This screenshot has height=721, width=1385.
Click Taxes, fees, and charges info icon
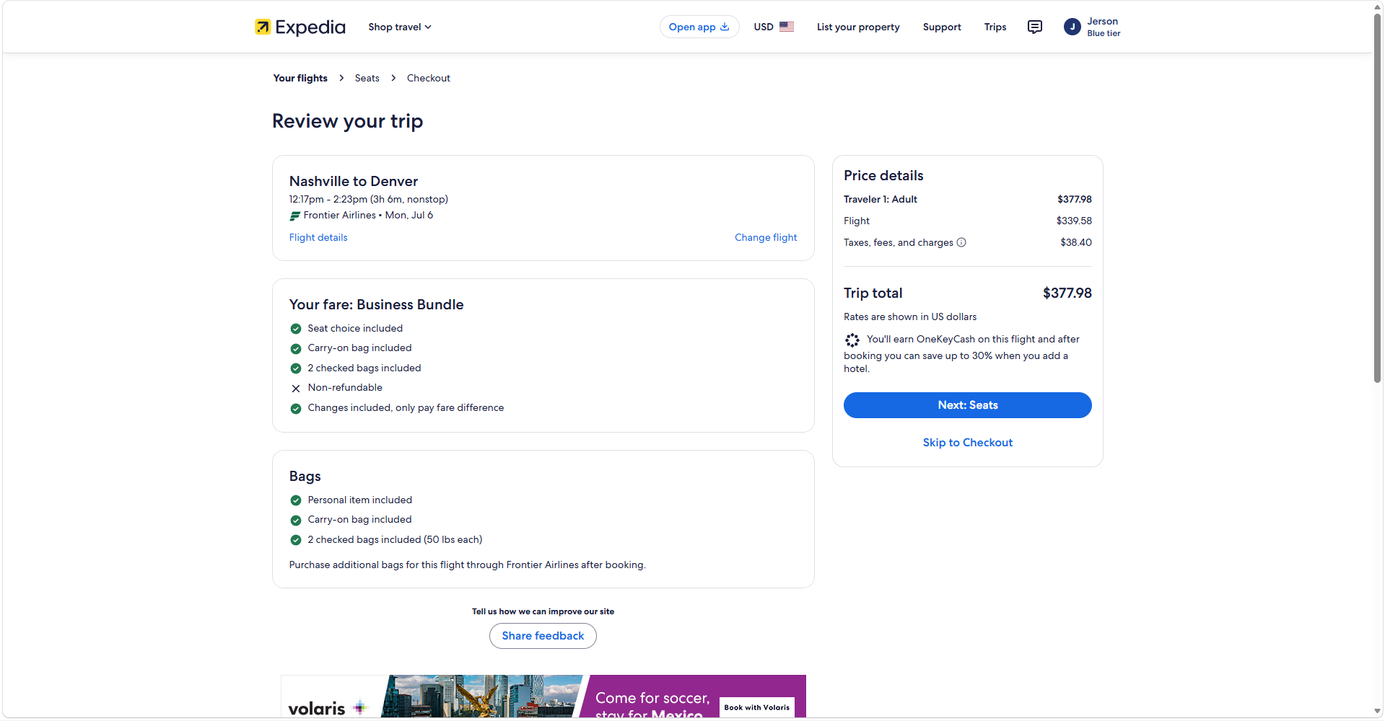click(x=961, y=242)
